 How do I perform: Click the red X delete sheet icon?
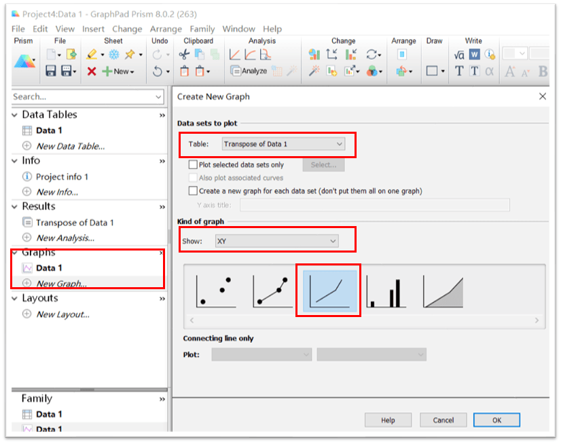point(92,71)
